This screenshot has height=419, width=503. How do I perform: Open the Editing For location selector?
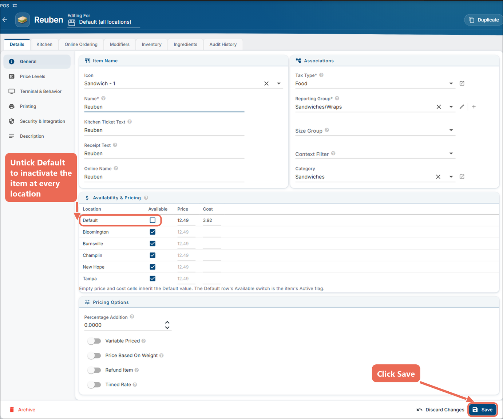click(104, 22)
